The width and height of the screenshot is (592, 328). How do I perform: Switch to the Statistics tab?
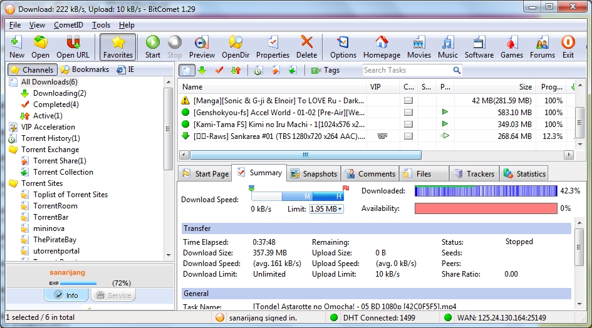[524, 173]
